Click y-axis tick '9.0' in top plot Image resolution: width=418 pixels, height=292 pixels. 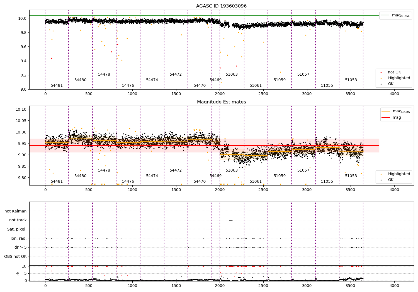coord(23,89)
